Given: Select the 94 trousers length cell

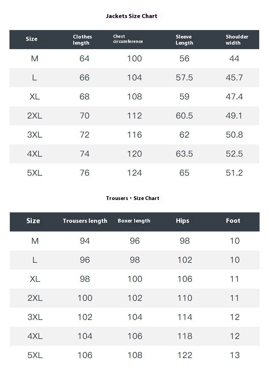Looking at the screenshot, I should [85, 241].
